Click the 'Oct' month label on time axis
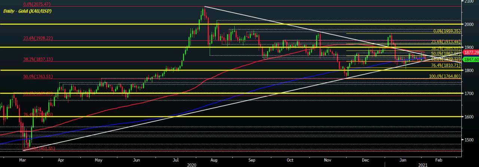 290,160
